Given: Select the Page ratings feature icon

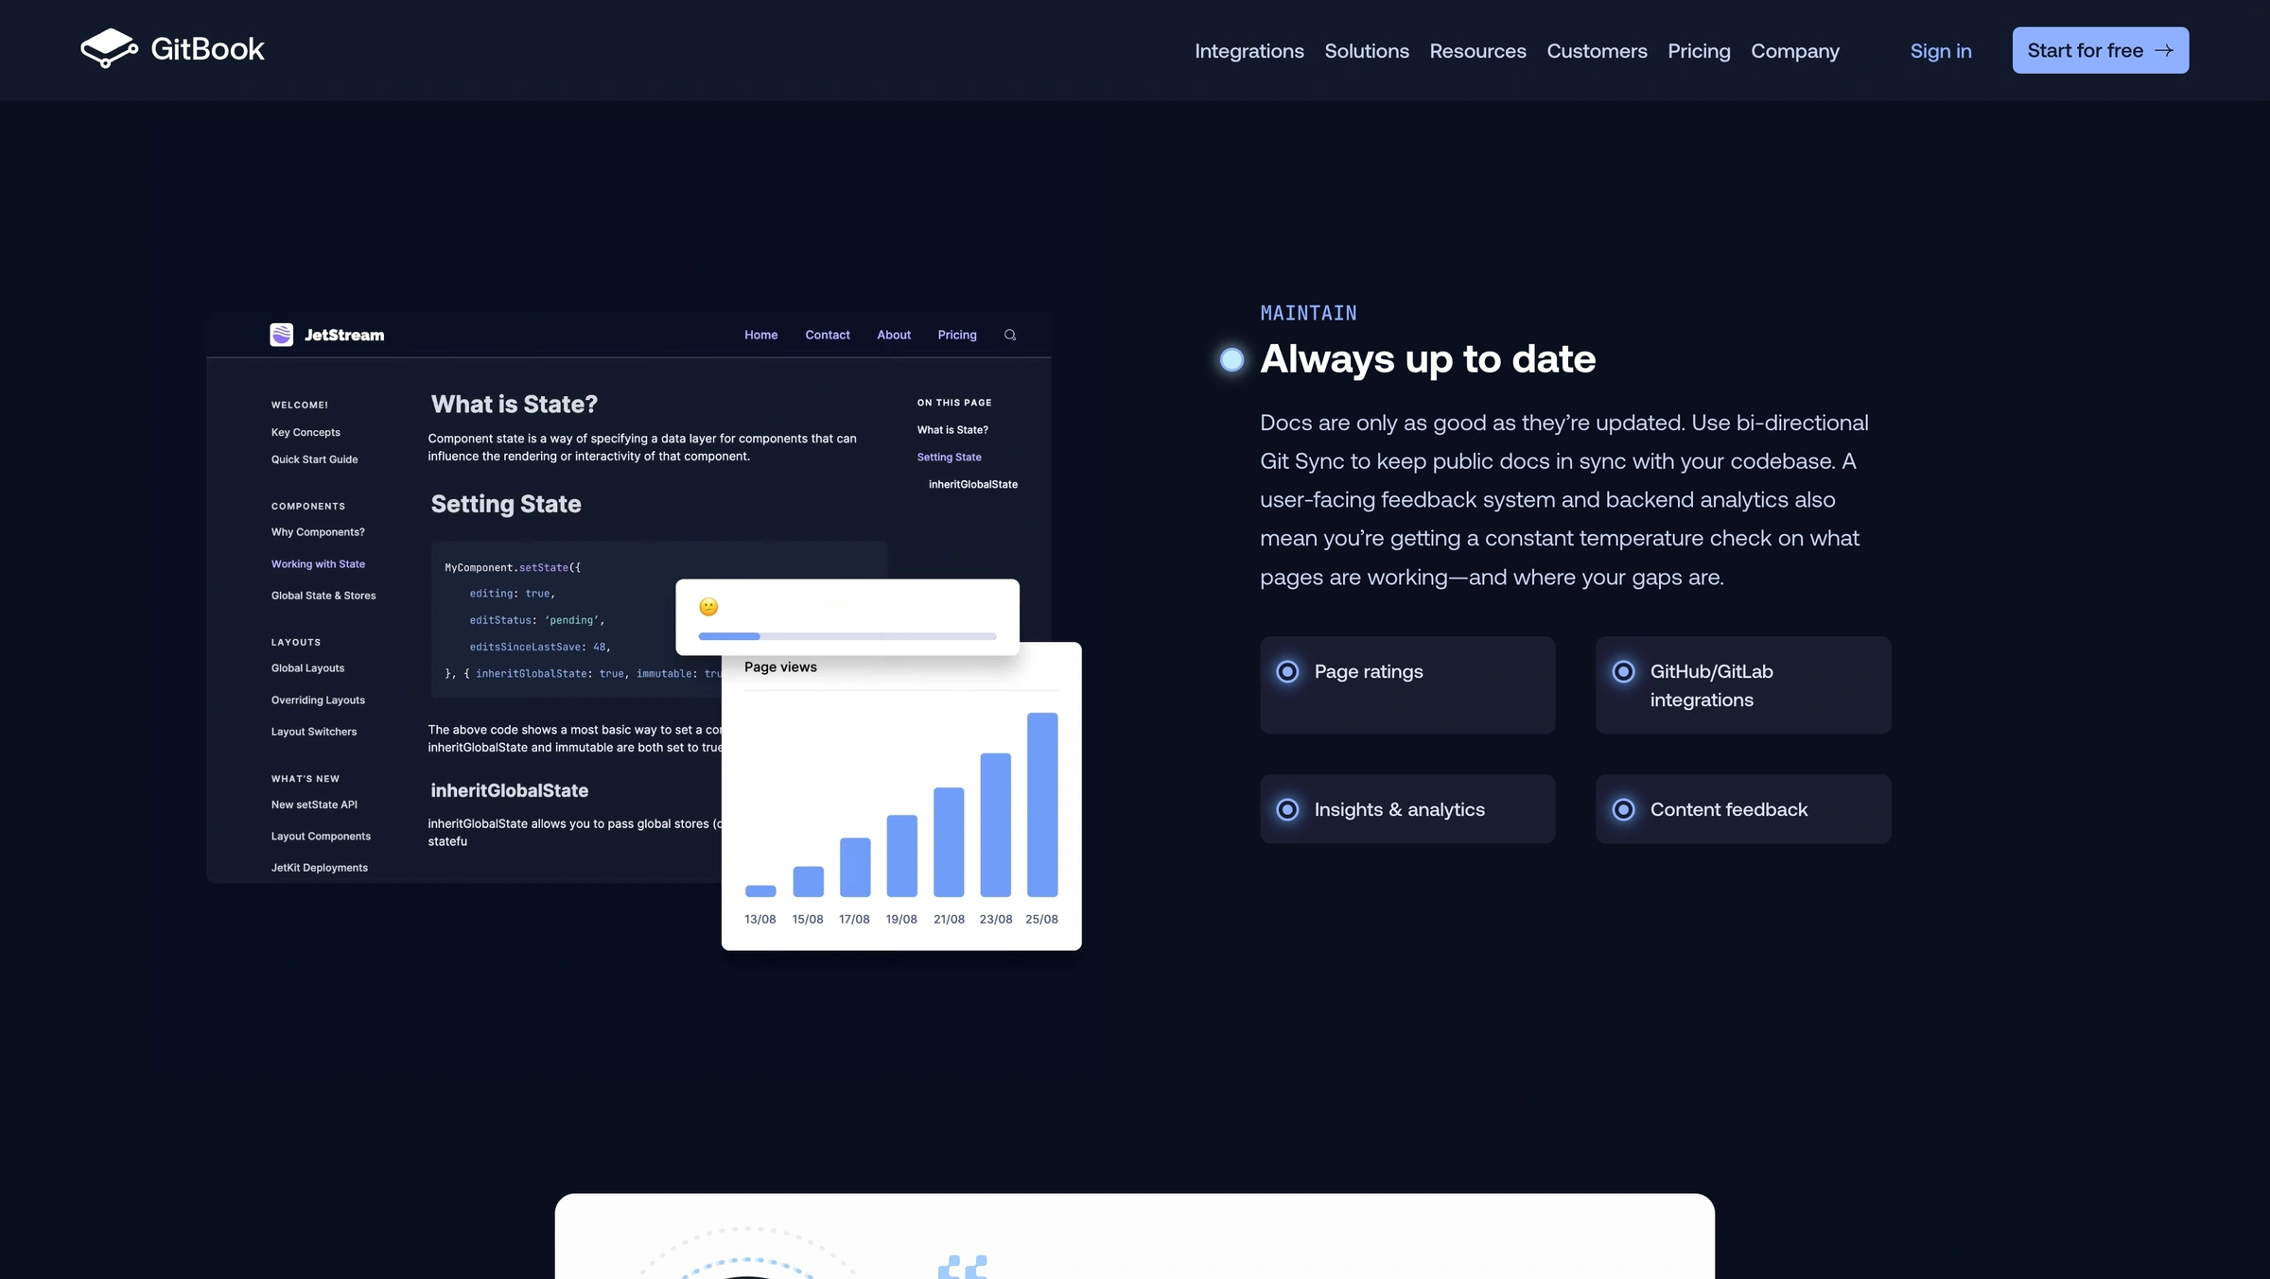Looking at the screenshot, I should click(1288, 670).
